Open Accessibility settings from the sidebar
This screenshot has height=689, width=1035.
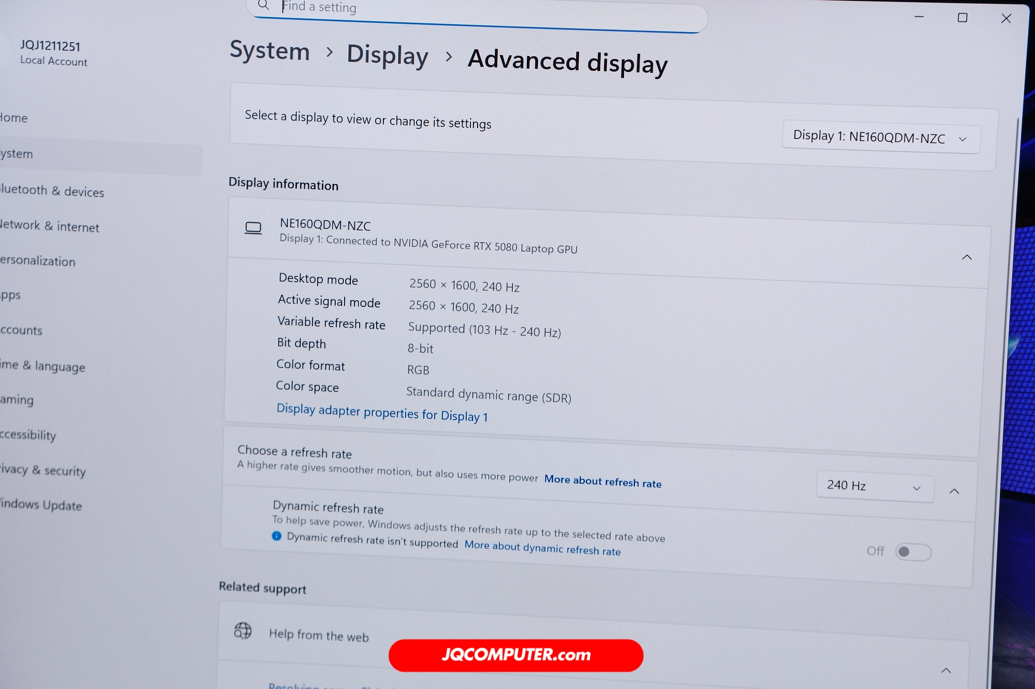pos(28,435)
